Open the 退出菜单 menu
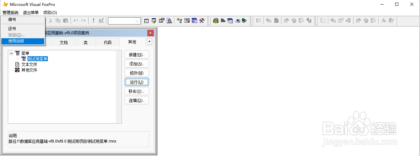Screen dimensions: 420x156 [x=31, y=13]
